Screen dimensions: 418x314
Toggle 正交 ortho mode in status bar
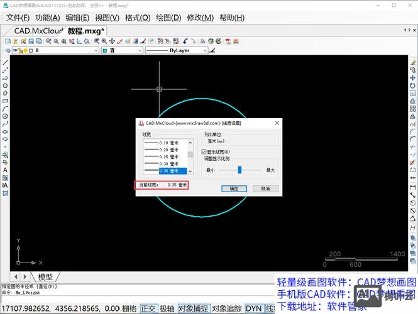click(148, 309)
